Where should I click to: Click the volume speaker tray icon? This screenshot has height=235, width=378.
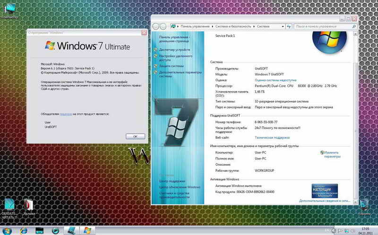point(352,231)
